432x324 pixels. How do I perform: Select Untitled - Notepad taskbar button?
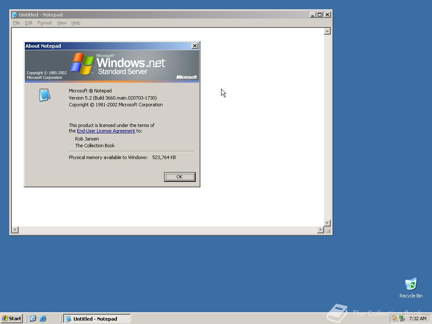tap(97, 319)
